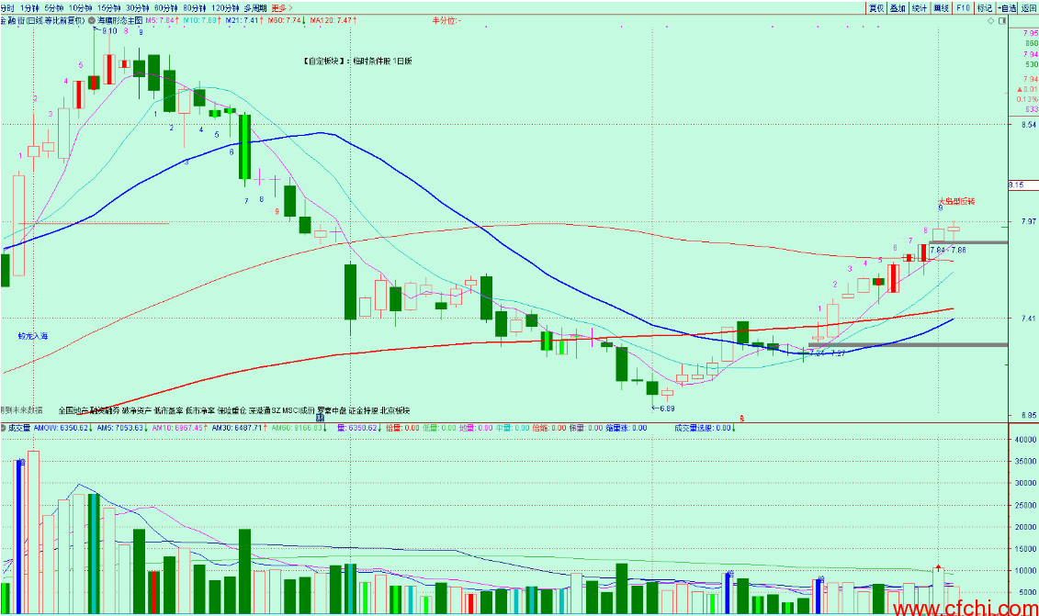Click the 返回 back button
The height and width of the screenshot is (616, 1039).
(1028, 8)
